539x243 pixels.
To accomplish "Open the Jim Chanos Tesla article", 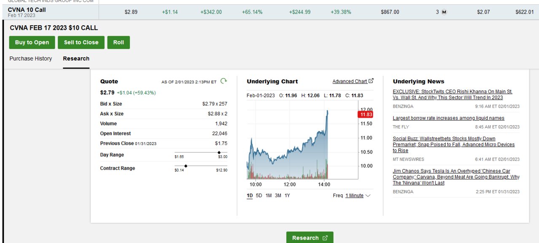I will (x=456, y=177).
